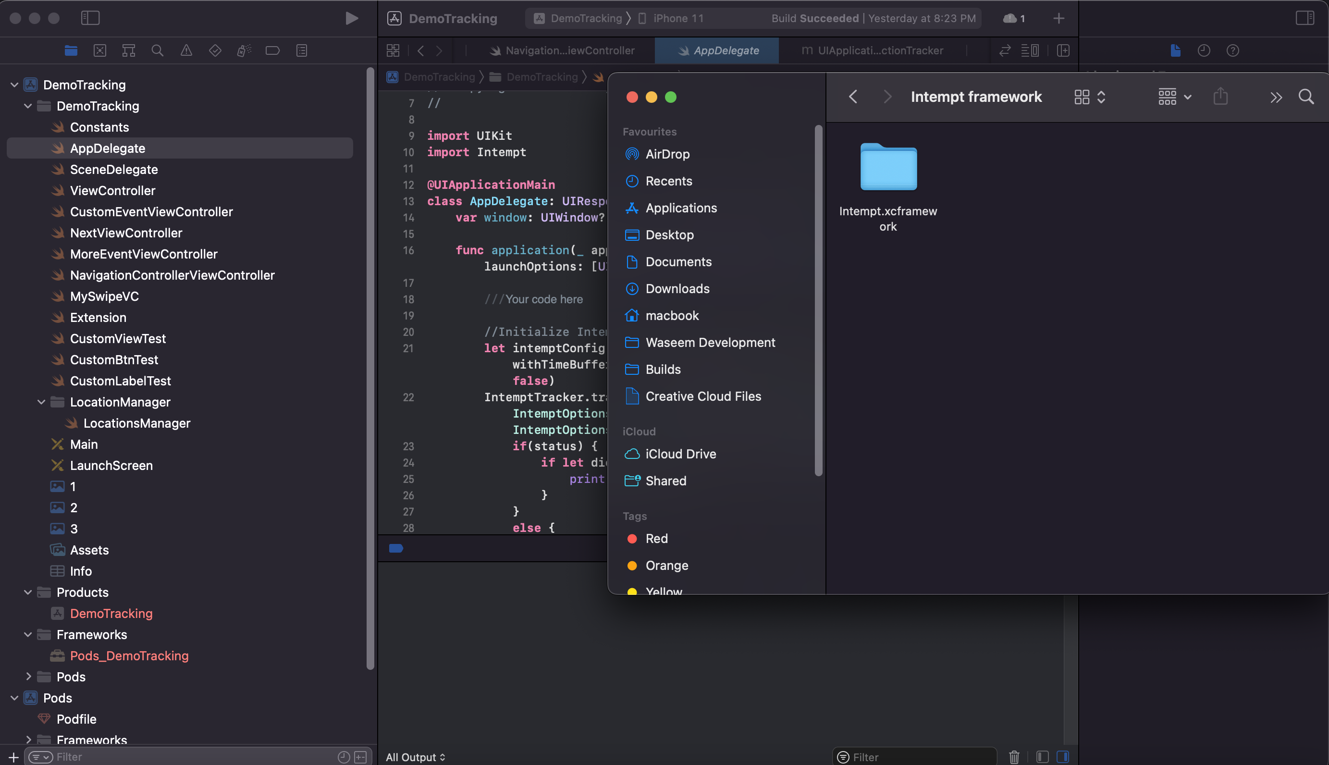Screen dimensions: 1329x765
Task: Switch to AppDelegate editor tab
Action: pyautogui.click(x=717, y=50)
